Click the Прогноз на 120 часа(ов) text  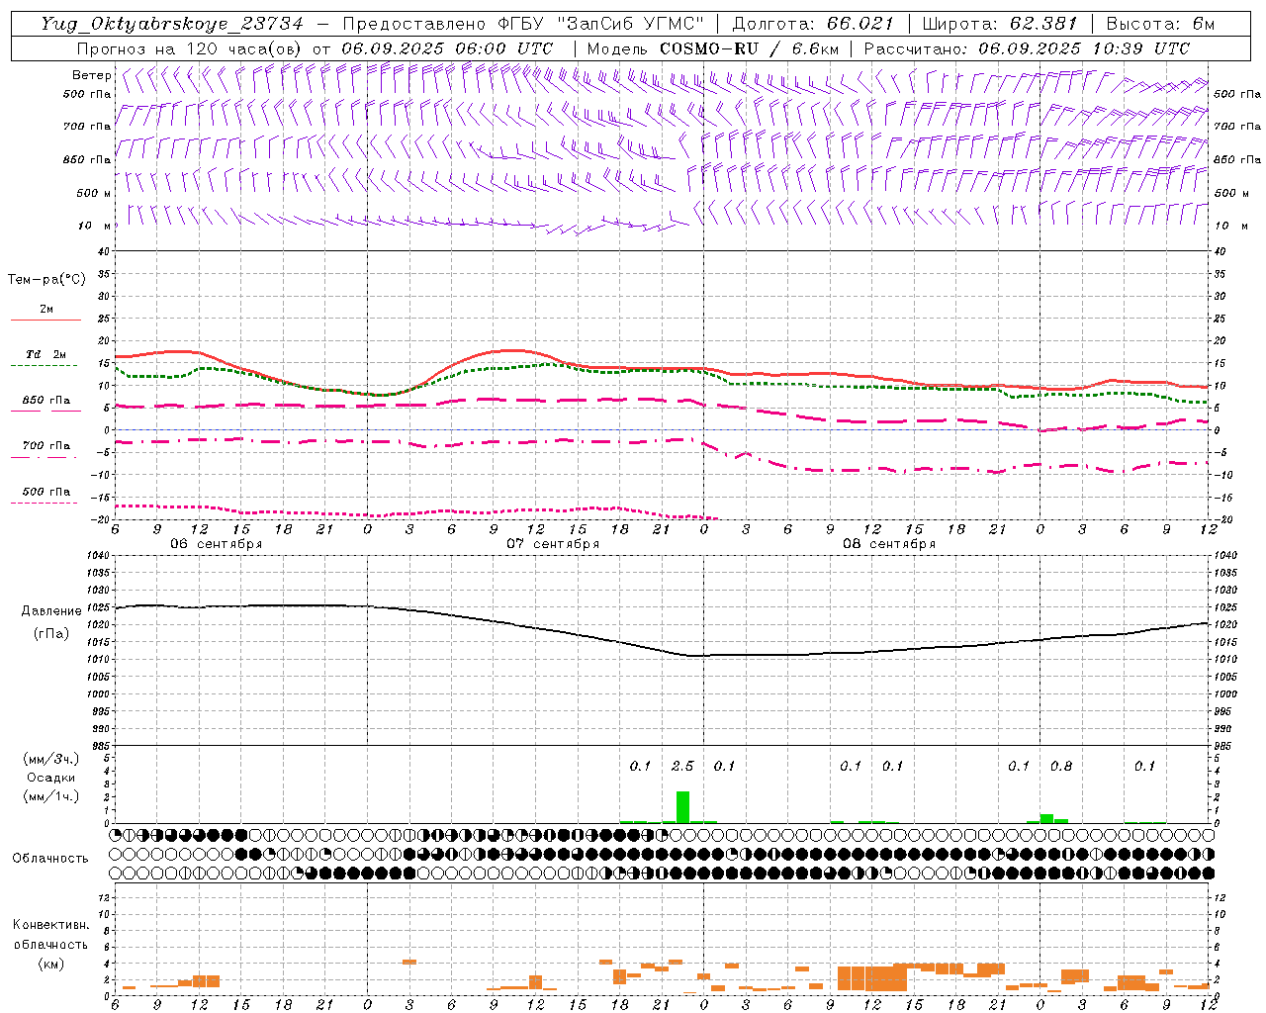point(191,48)
